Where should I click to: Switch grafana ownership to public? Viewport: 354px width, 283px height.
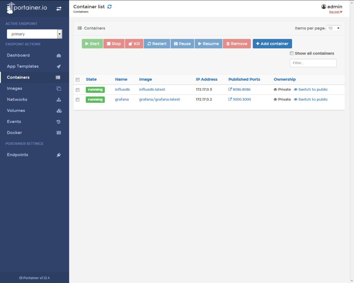313,100
